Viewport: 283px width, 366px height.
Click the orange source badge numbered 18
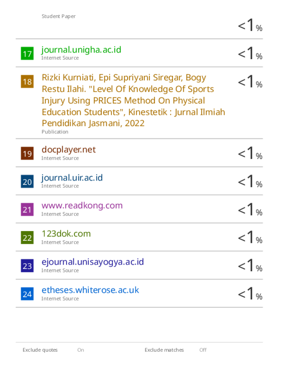point(27,81)
